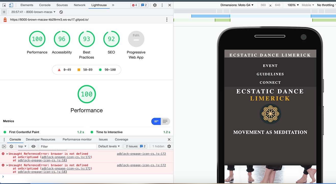The height and width of the screenshot is (184, 336).
Task: Edit the viewport height field 640
Action: (278, 5)
